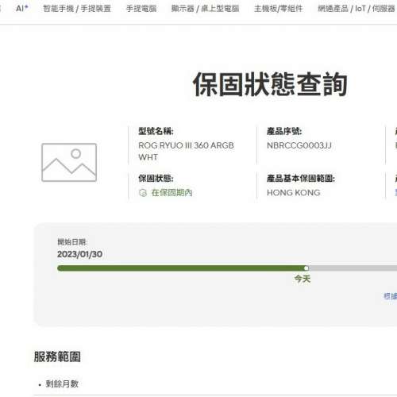Click the 服務範圍 section heading
Image resolution: width=397 pixels, height=397 pixels.
(57, 357)
